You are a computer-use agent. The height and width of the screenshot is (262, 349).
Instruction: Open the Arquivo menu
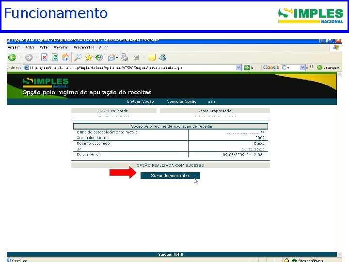[x=14, y=47]
